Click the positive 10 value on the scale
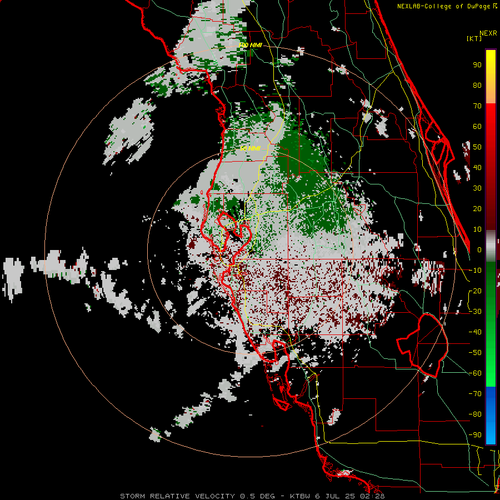Screen dimensions: 500x500 (477, 229)
